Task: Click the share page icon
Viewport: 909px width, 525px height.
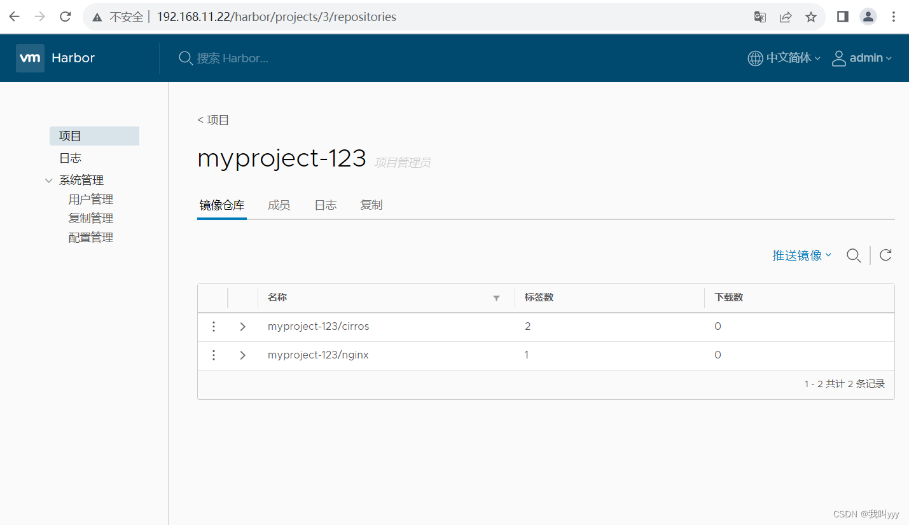Action: (786, 17)
